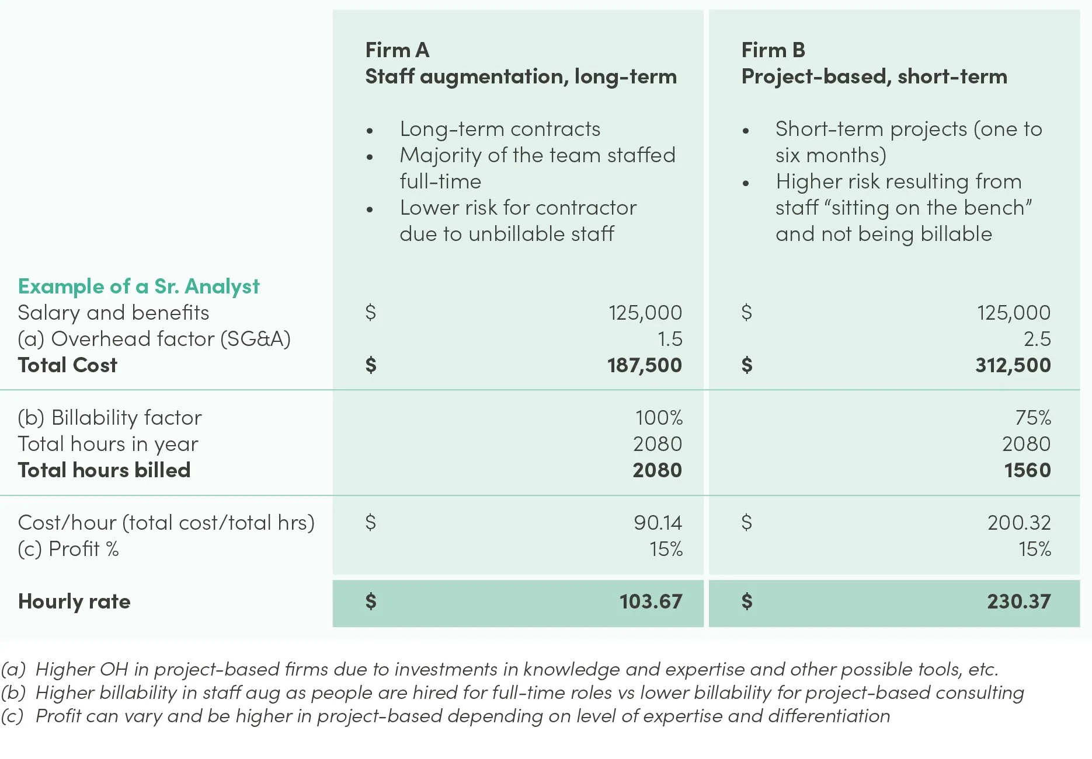
Task: Click Firm B's 75% billability value
Action: click(1032, 418)
